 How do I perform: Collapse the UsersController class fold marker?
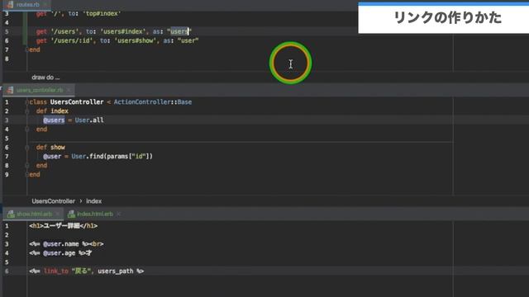click(x=27, y=102)
